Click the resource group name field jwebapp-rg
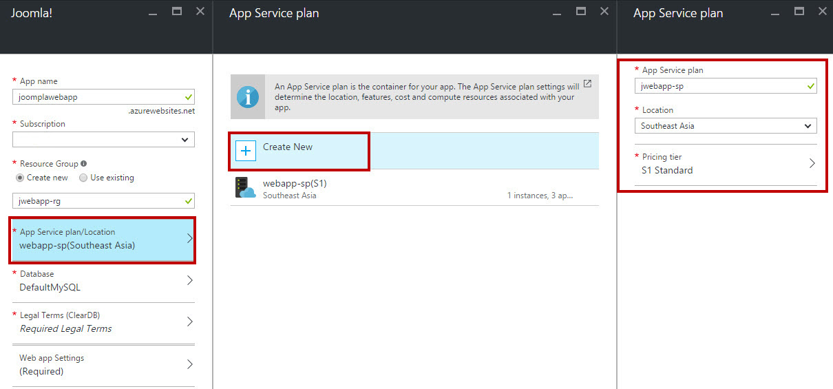Screen dimensions: 833x389 pos(103,200)
